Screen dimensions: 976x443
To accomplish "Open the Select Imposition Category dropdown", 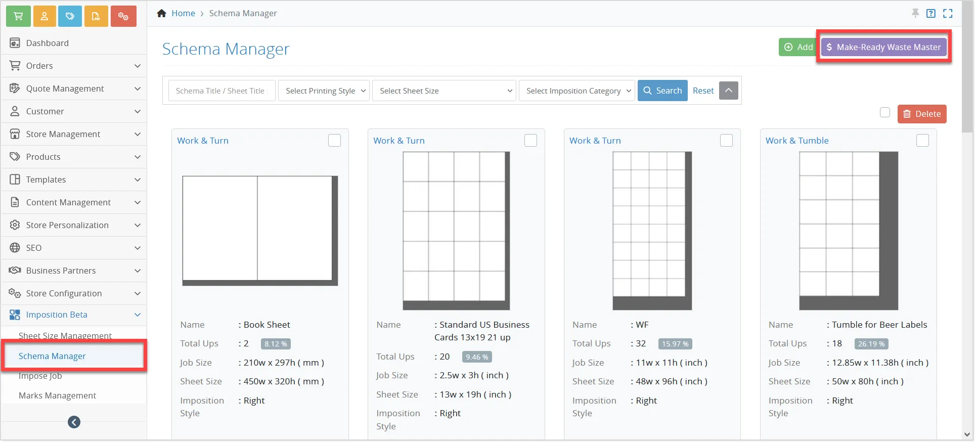I will [x=577, y=91].
